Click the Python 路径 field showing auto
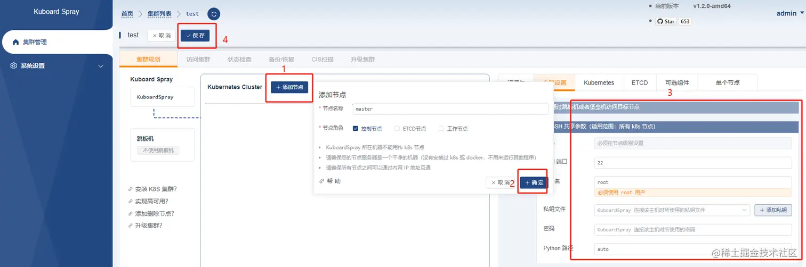806x267 pixels. pos(693,249)
